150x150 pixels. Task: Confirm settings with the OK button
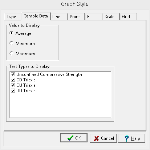[74, 138]
